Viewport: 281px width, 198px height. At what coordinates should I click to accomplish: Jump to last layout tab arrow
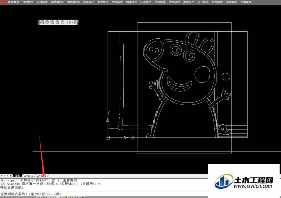click(11, 176)
